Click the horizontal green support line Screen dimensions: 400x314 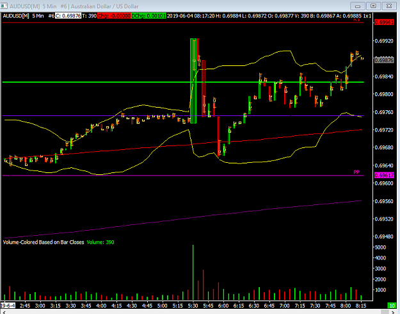click(183, 82)
